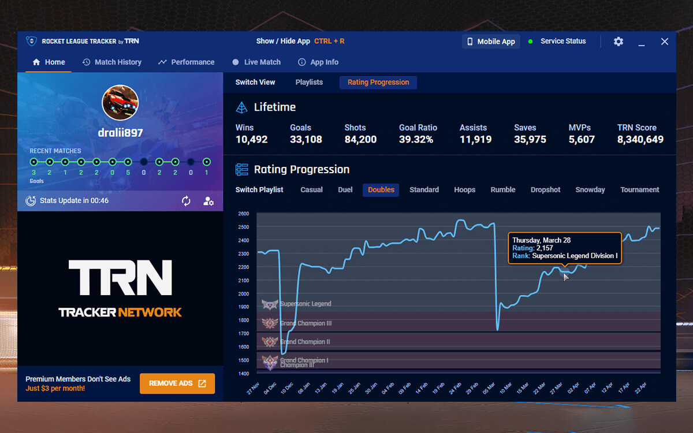
Task: Click the dralii897 player avatar
Action: [120, 103]
